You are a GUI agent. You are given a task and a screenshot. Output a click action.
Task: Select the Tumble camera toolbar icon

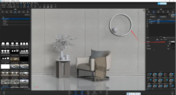28,6
